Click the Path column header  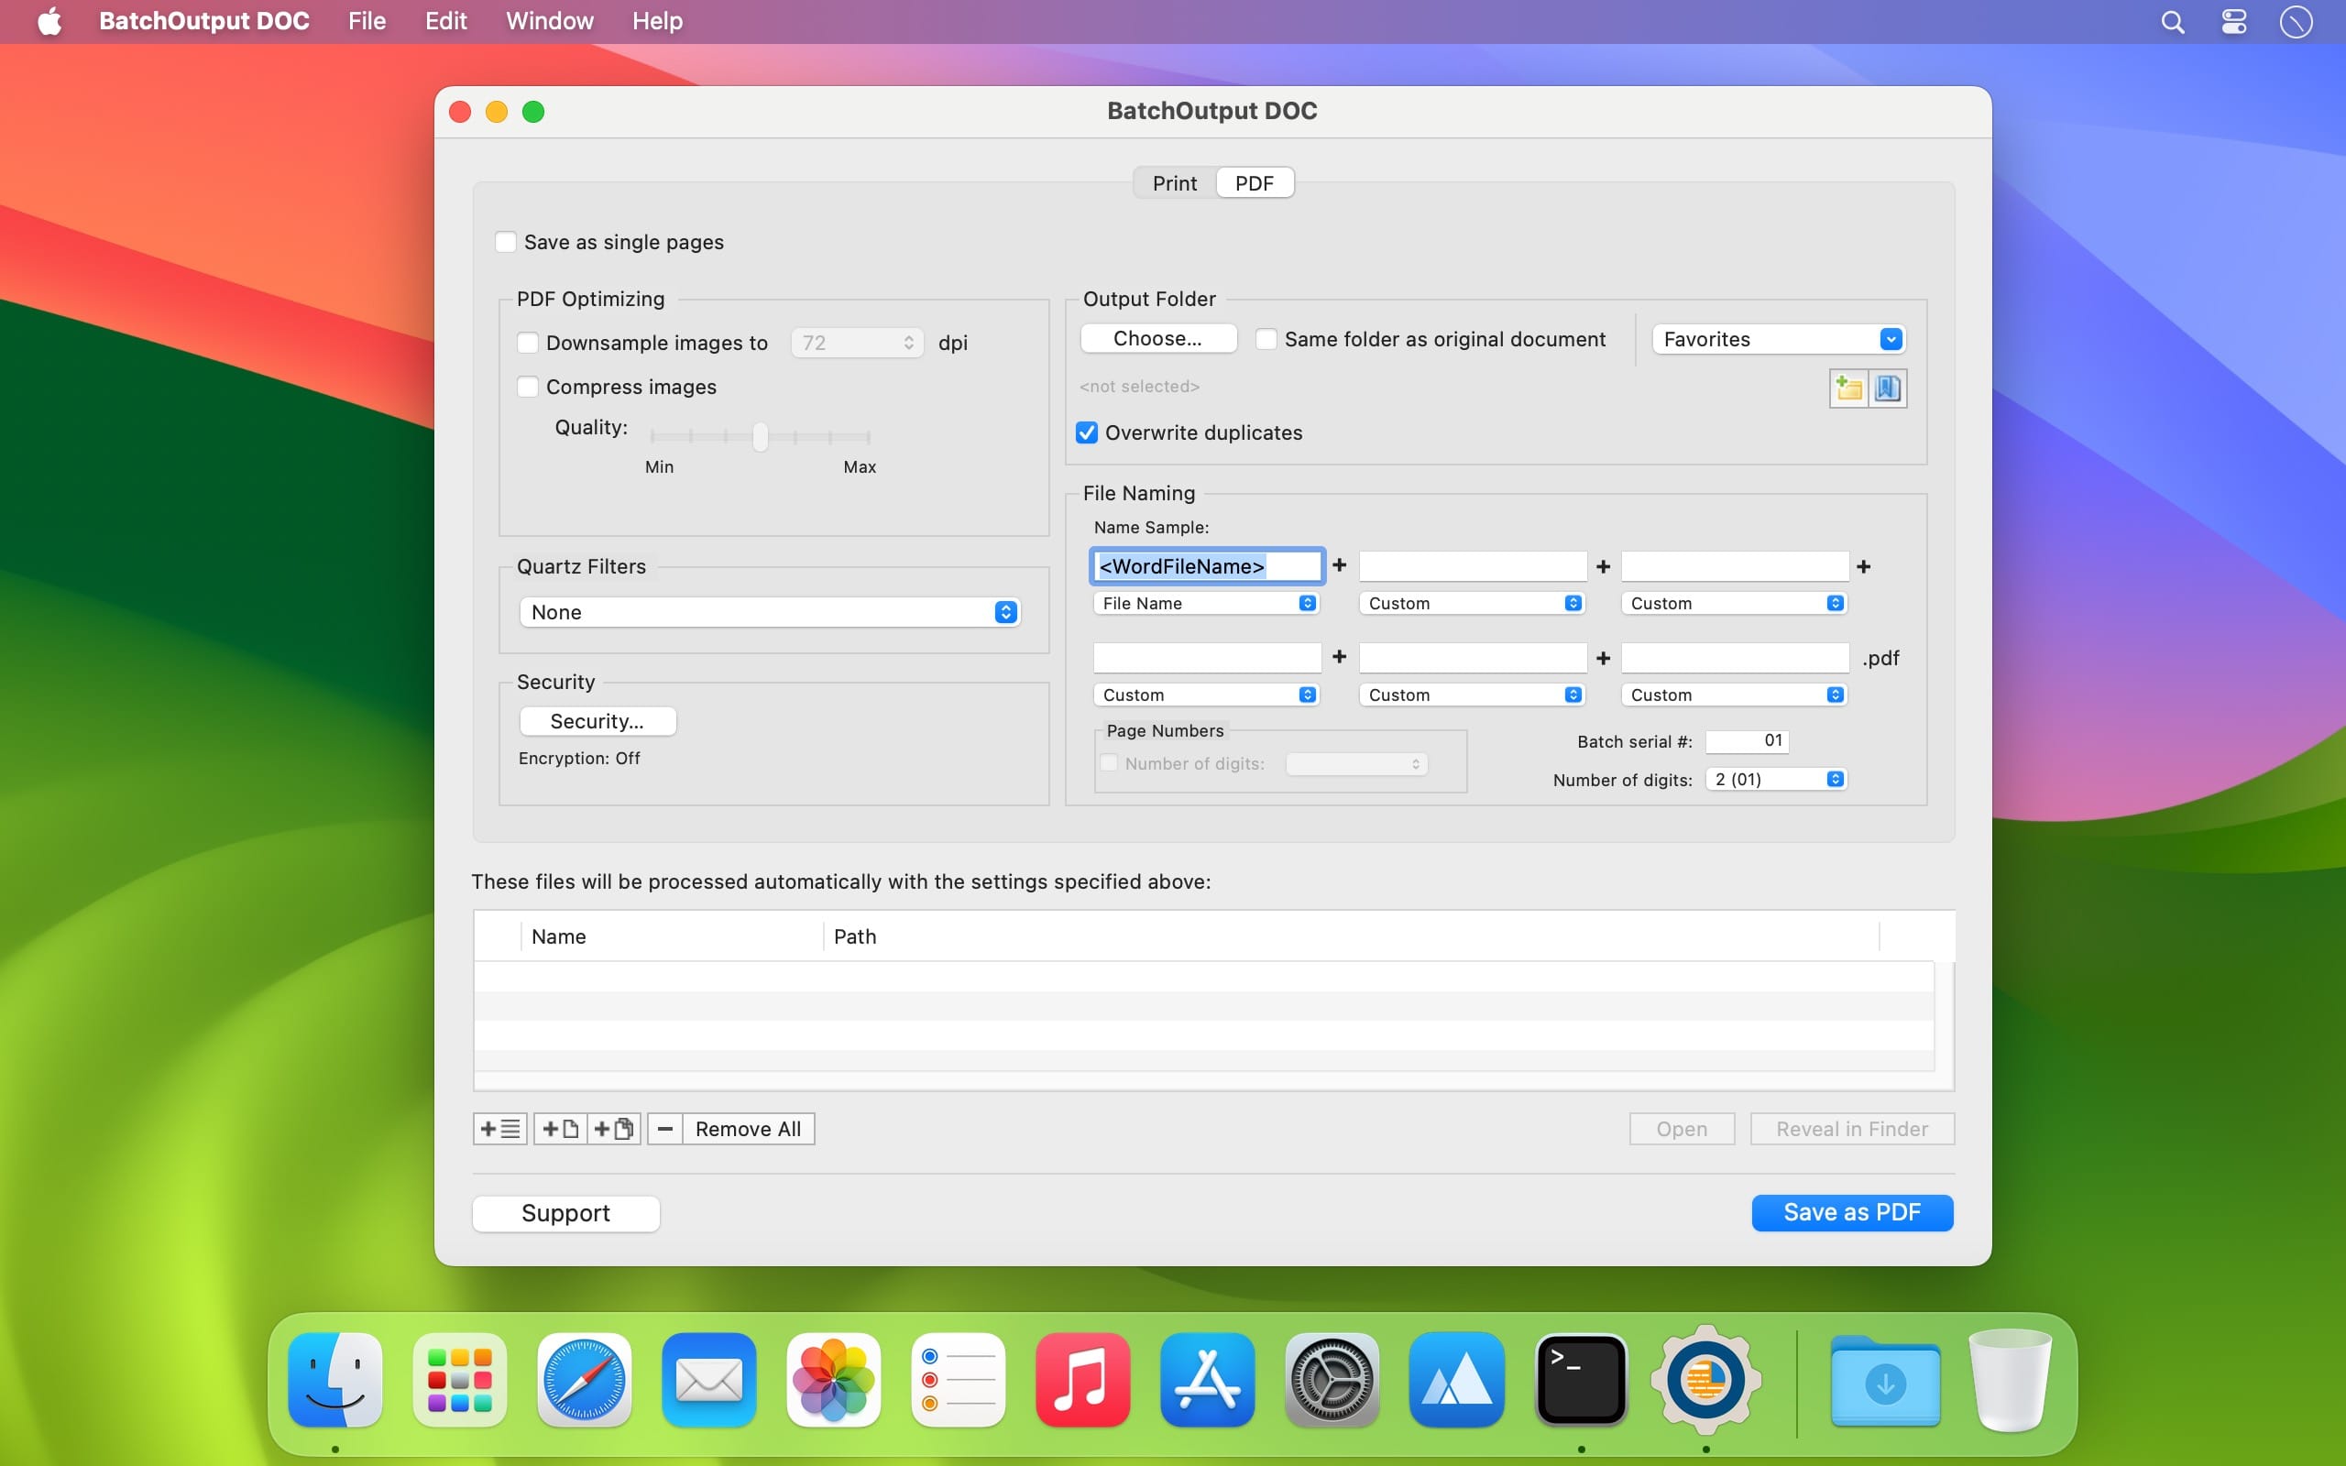pos(1352,936)
